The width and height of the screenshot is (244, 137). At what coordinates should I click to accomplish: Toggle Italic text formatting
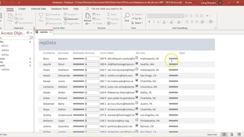coord(154,22)
